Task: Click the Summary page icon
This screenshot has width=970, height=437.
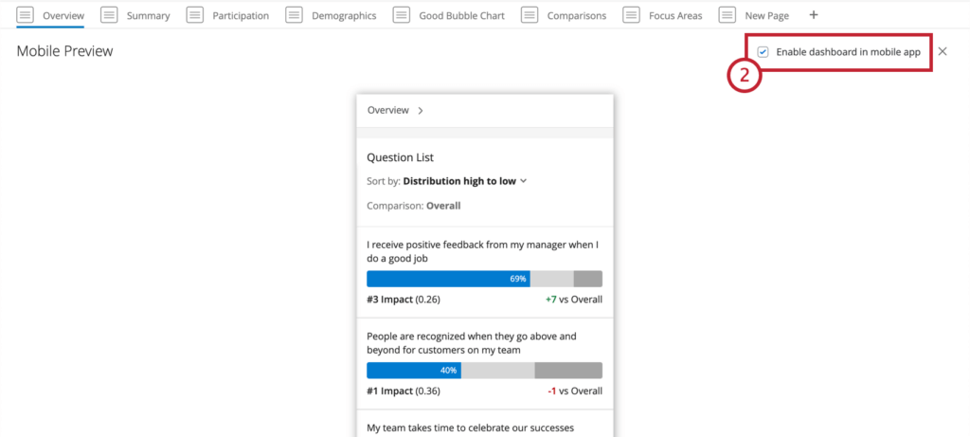Action: click(x=109, y=15)
